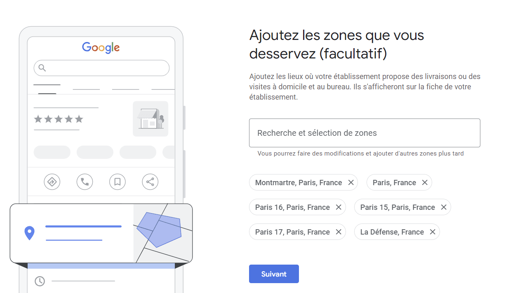The width and height of the screenshot is (508, 293).
Task: Click the clock icon at the preview bottom
Action: [x=40, y=281]
